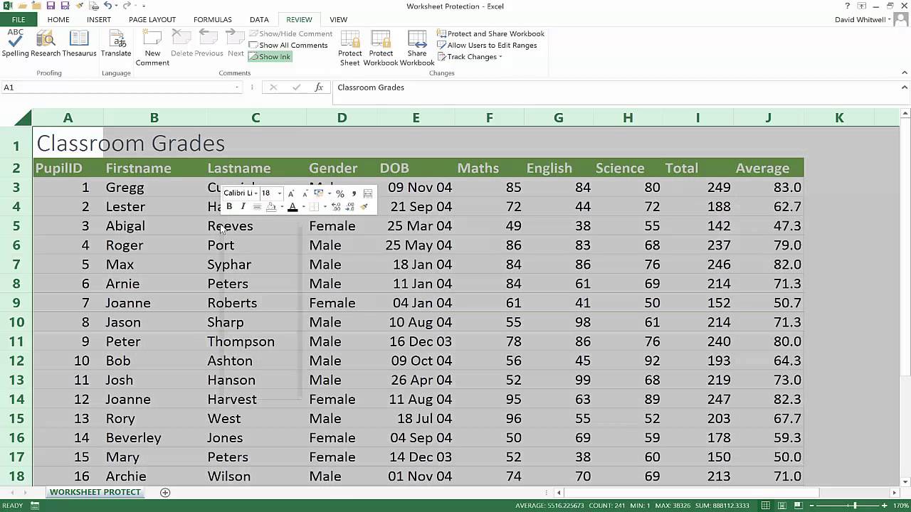Viewport: 911px width, 512px height.
Task: Click Increase Font Size in mini toolbar
Action: tap(291, 193)
